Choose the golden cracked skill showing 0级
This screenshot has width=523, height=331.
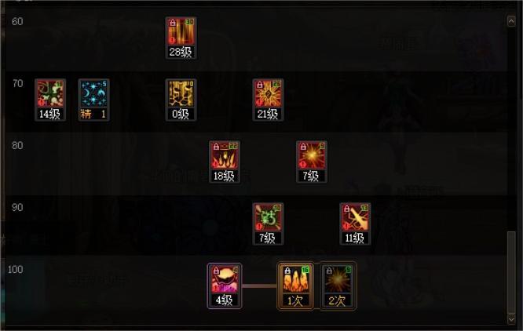click(x=181, y=100)
